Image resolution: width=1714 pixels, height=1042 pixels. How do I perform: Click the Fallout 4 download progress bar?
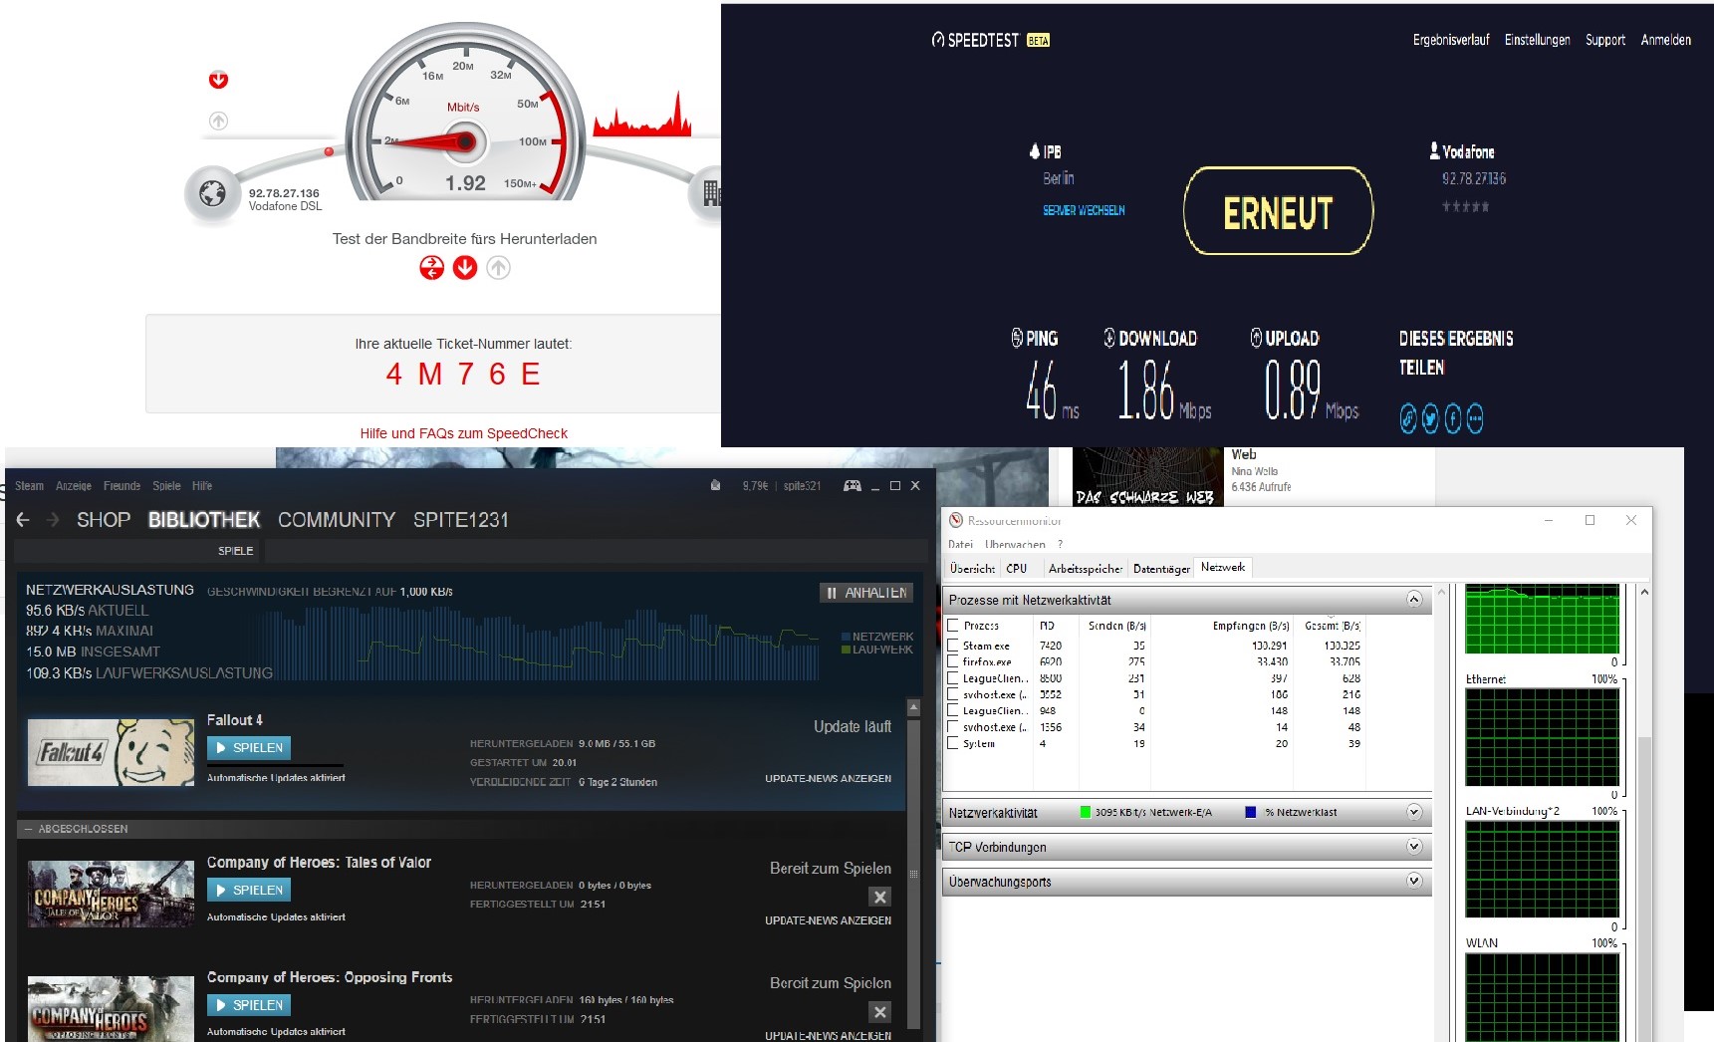click(275, 765)
